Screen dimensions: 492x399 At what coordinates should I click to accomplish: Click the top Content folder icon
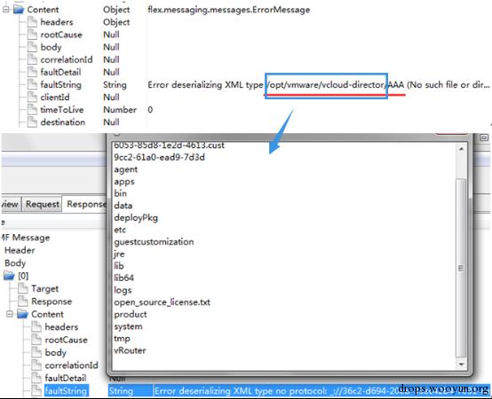[x=19, y=10]
